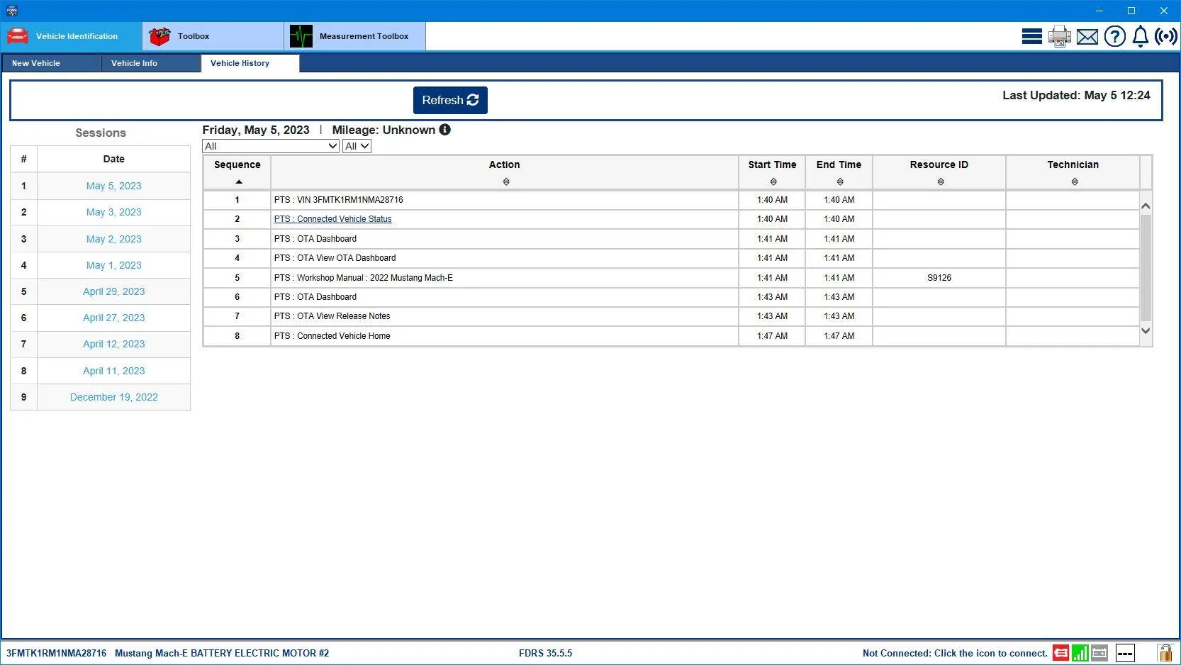Switch to the New Vehicle tab

click(x=51, y=63)
